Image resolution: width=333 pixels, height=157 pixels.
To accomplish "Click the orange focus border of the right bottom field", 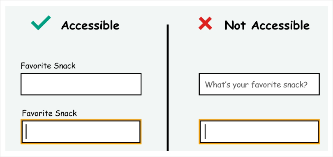I will 259,120.
